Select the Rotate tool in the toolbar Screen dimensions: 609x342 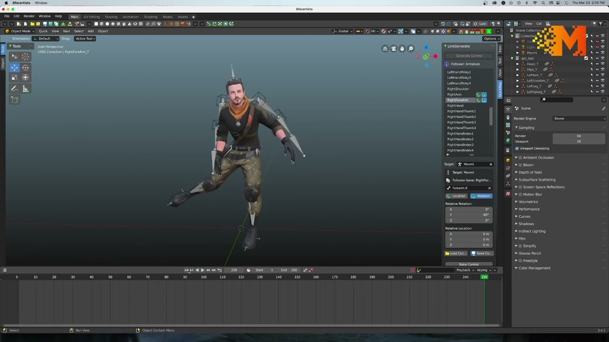point(25,67)
